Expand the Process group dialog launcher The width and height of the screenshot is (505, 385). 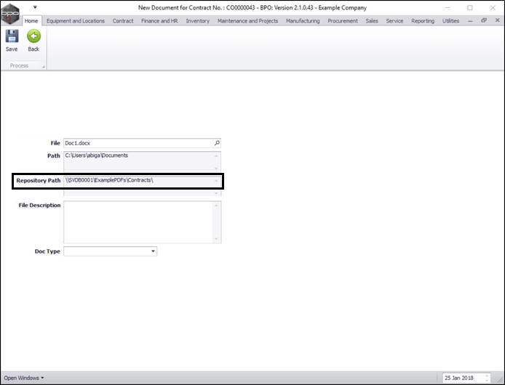pyautogui.click(x=44, y=67)
